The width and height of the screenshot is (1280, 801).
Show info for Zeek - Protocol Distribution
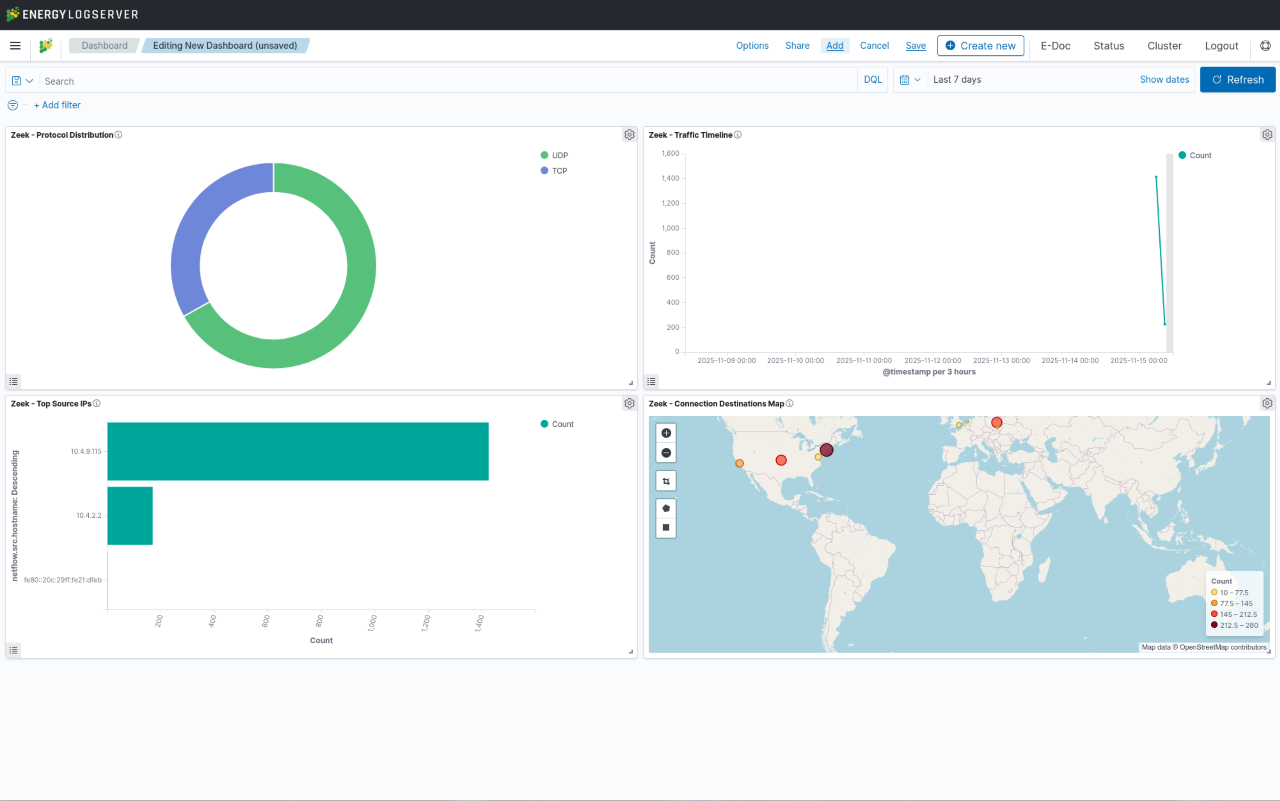tap(119, 134)
